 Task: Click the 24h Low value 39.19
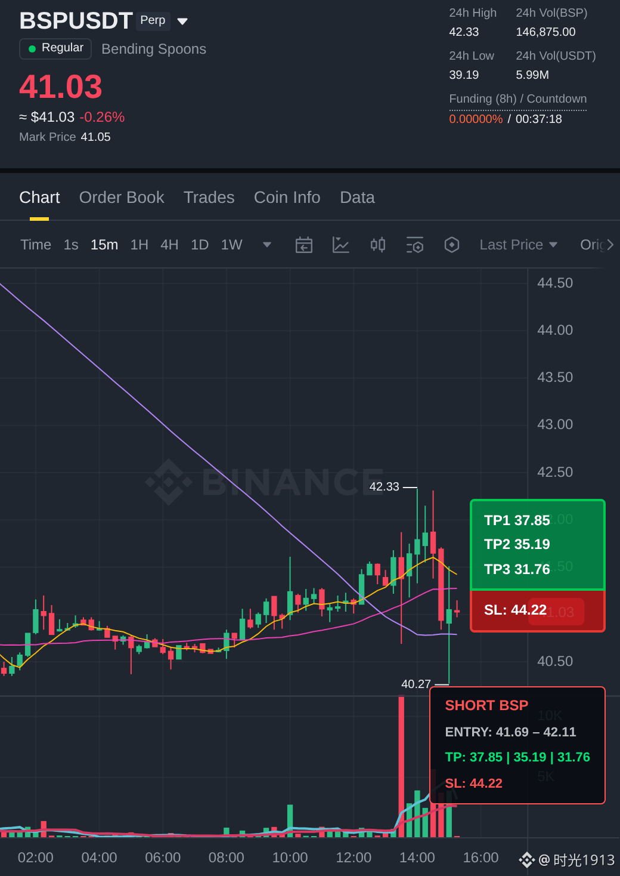(464, 75)
